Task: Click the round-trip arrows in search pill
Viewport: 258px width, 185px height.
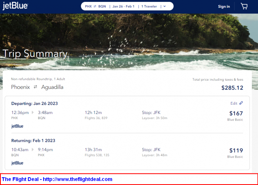Action: click(95, 6)
